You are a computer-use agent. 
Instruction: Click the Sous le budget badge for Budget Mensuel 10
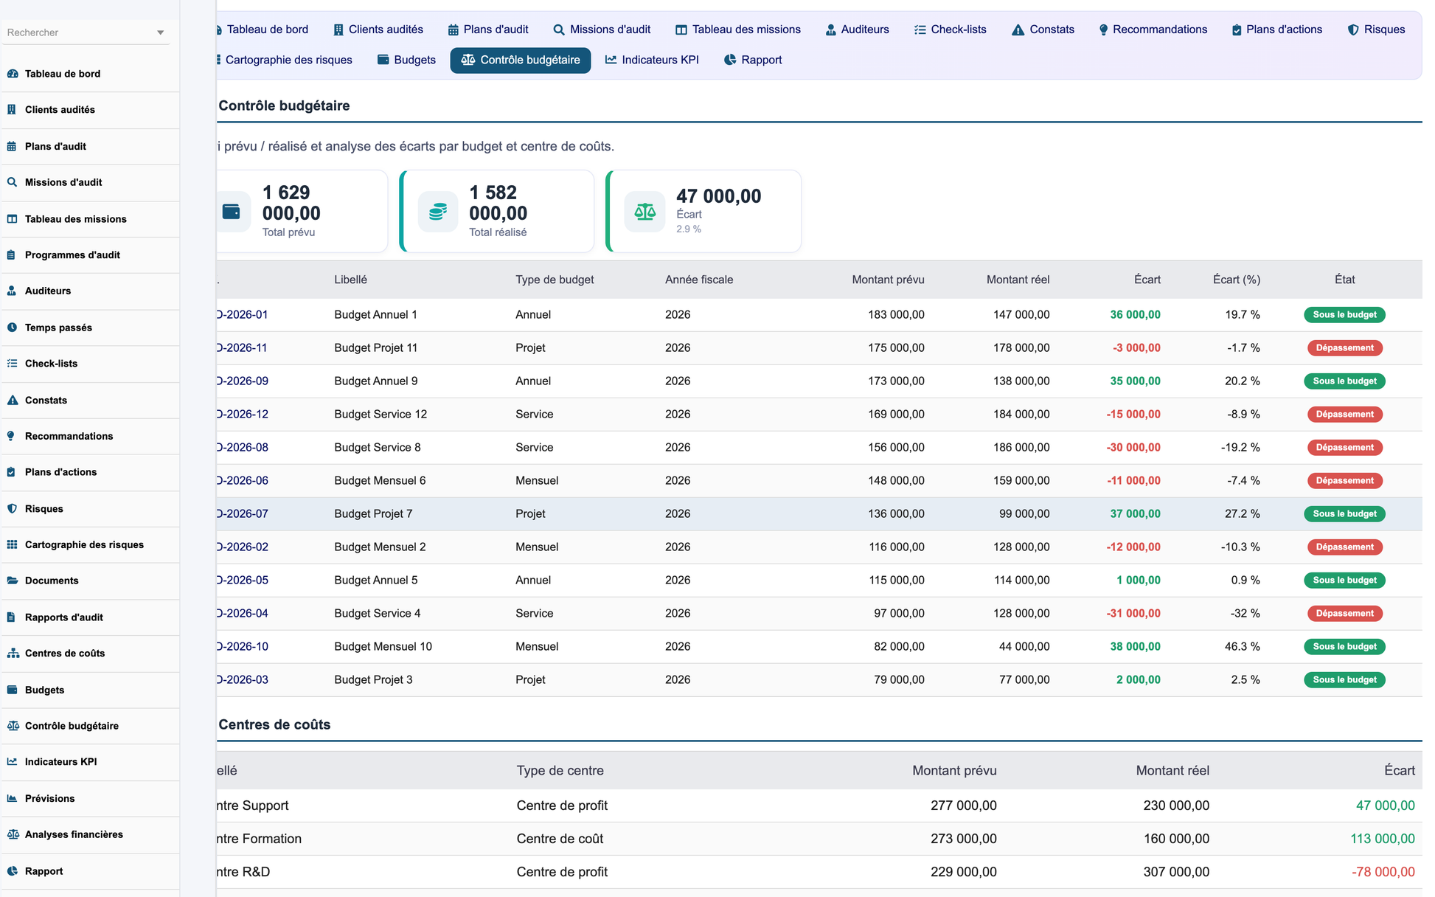pos(1344,647)
